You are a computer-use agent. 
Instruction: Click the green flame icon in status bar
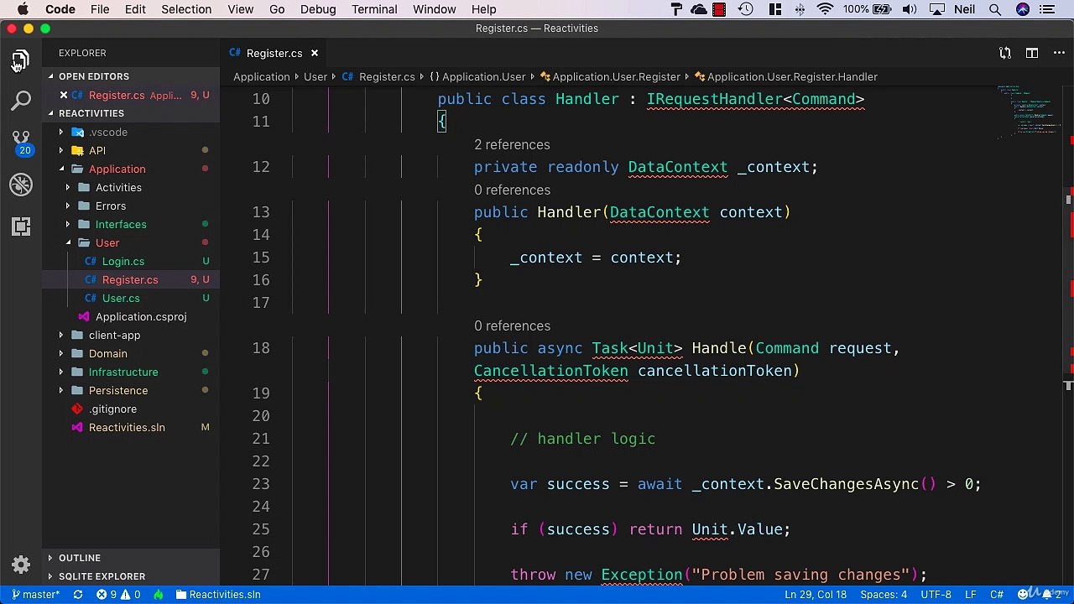tap(158, 594)
